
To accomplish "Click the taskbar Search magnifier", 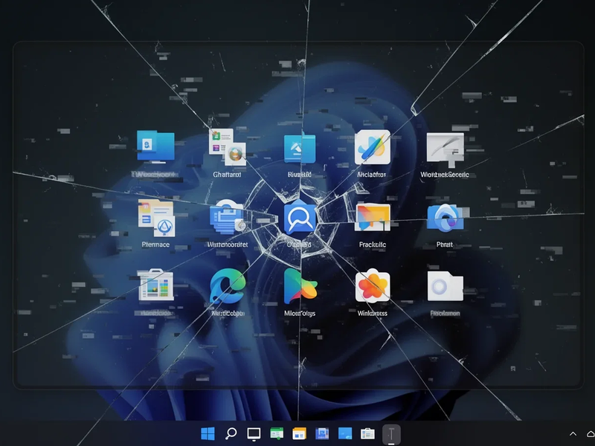I will [x=231, y=433].
